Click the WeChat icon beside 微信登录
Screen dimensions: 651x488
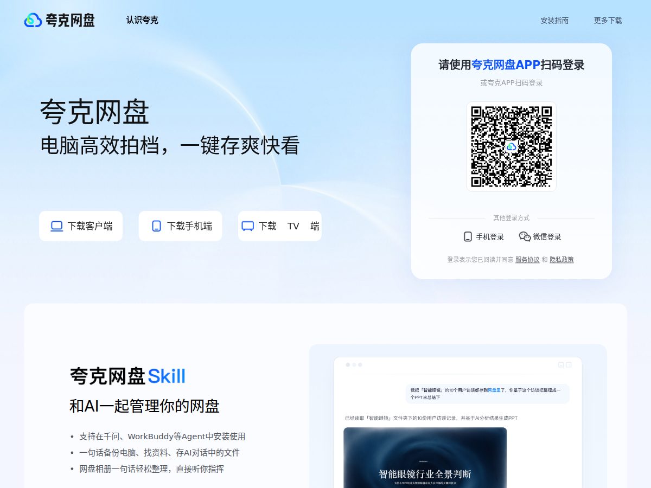[525, 236]
